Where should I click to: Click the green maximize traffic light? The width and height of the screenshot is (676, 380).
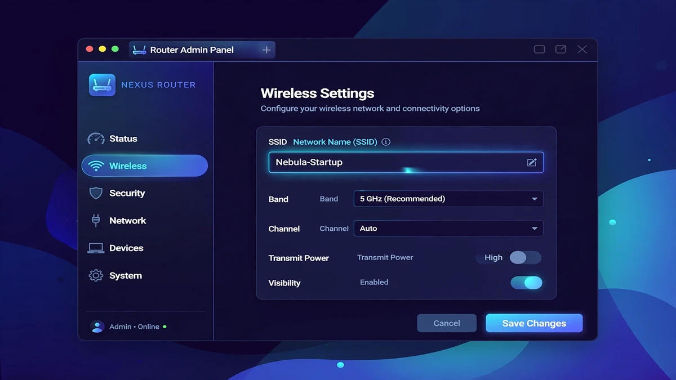(115, 50)
